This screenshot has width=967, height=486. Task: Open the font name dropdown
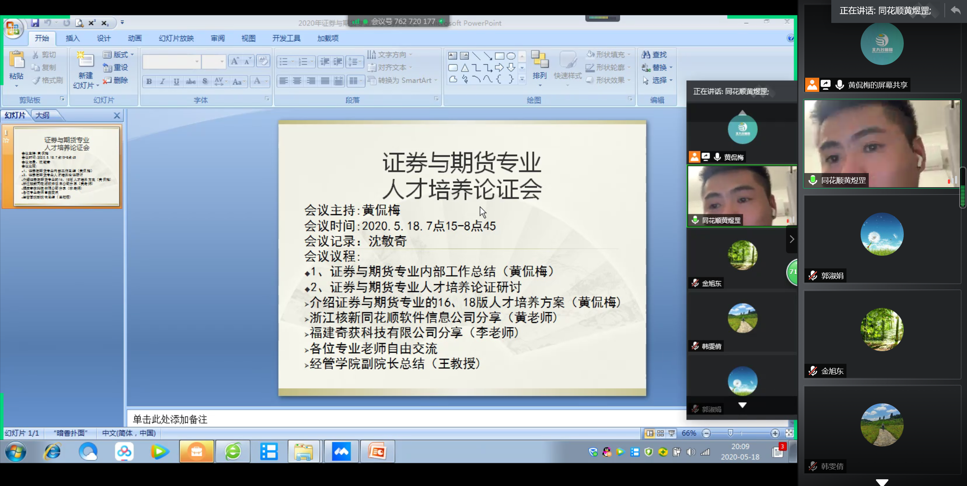[x=197, y=61]
